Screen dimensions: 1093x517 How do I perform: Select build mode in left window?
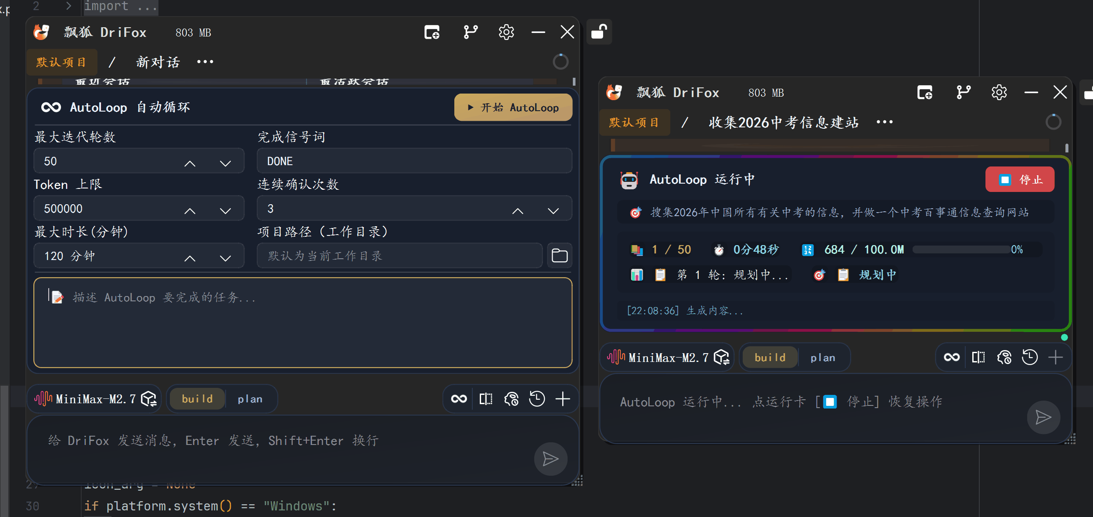[197, 399]
